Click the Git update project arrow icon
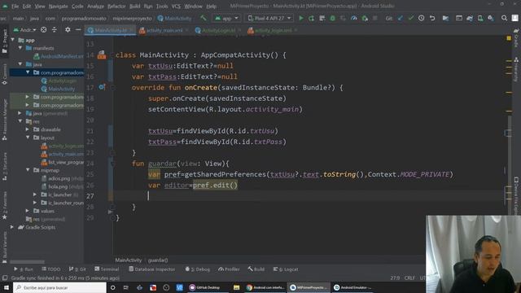521x293 pixels. 401,18
